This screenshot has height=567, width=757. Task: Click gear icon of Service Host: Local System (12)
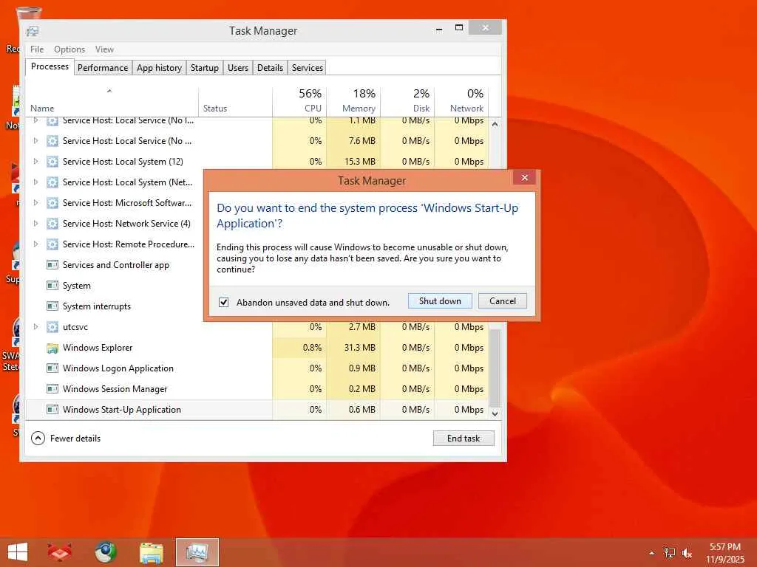(x=52, y=162)
